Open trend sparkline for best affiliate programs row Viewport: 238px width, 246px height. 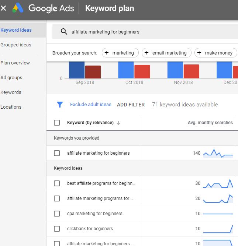point(218,183)
